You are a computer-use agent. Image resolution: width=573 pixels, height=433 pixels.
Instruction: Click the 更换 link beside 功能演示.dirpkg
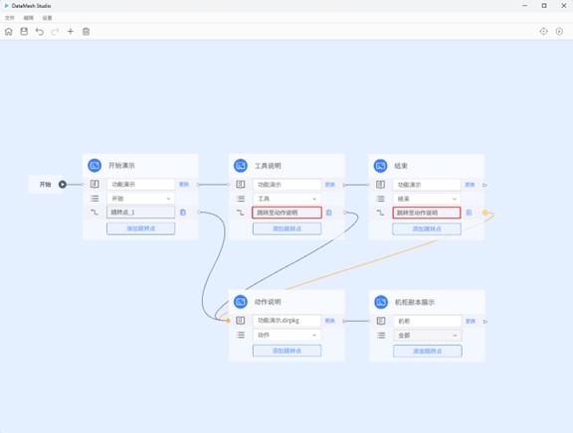pyautogui.click(x=330, y=321)
